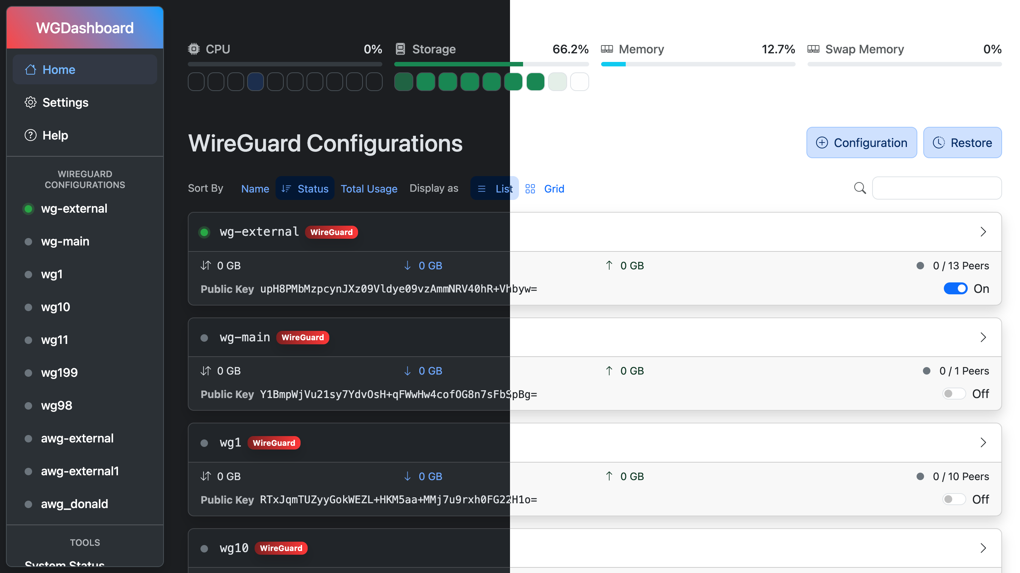
Task: Click the Settings gear icon
Action: tap(30, 103)
